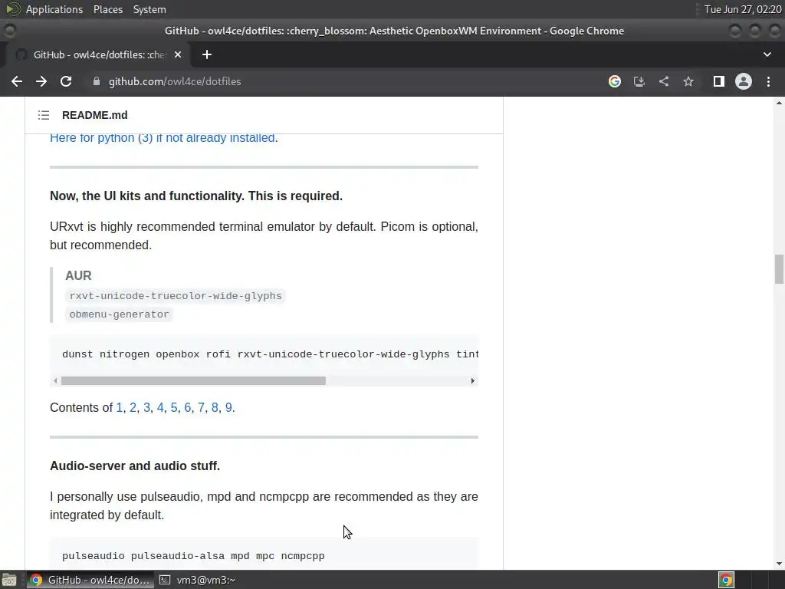Open Contents link 2

pyautogui.click(x=133, y=408)
